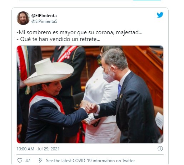The image size is (184, 165).
Task: Click the face mask in the photo
Action: tap(109, 76)
